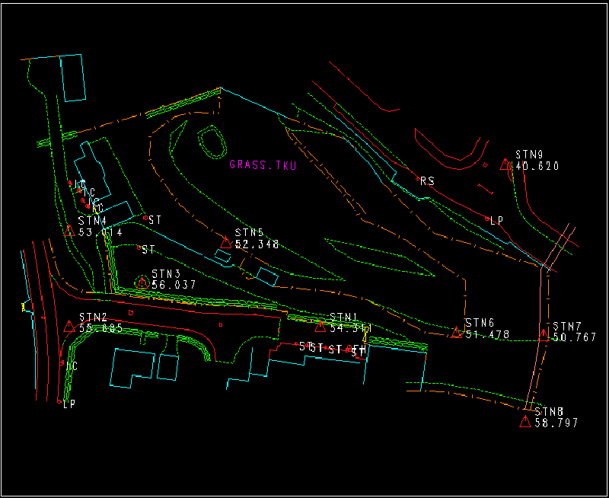The width and height of the screenshot is (609, 498).
Task: Click the 58.797 elevation value
Action: pos(556,423)
